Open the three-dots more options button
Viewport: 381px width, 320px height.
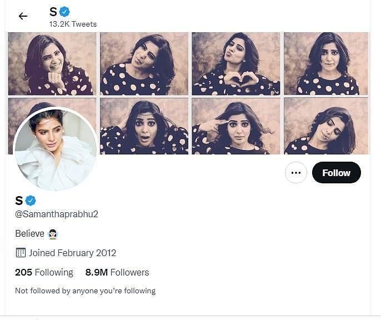click(295, 173)
